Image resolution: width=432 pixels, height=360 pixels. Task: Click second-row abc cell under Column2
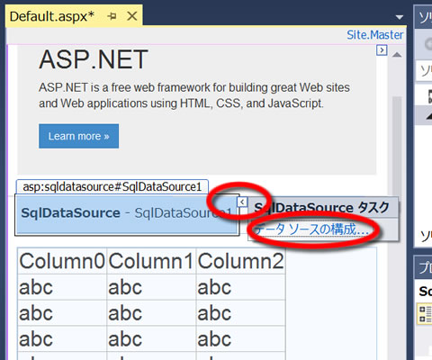pos(240,313)
